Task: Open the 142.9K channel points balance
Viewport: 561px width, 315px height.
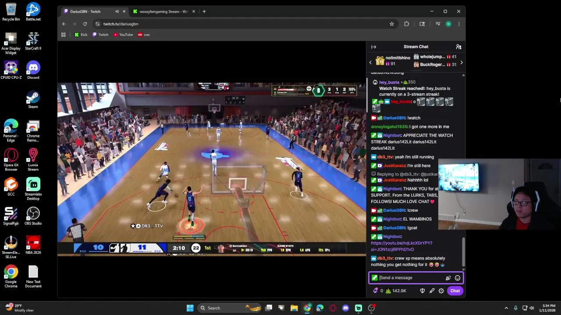Action: [x=396, y=291]
